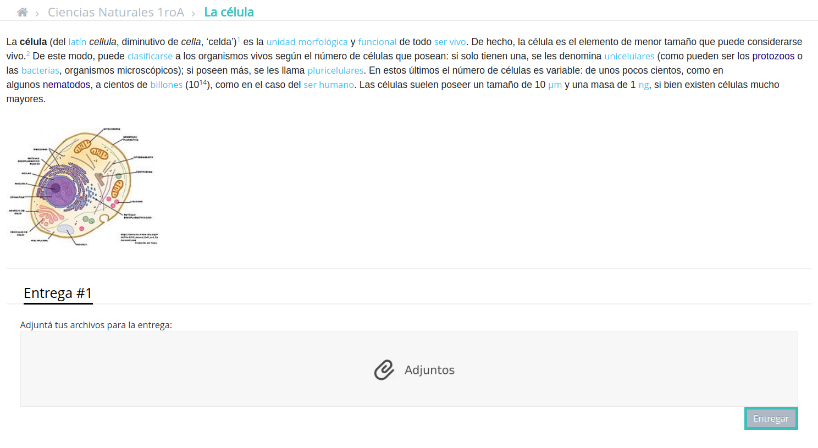Follow the 'ser humano' link
Viewport: 818px width, 448px height.
tap(329, 85)
